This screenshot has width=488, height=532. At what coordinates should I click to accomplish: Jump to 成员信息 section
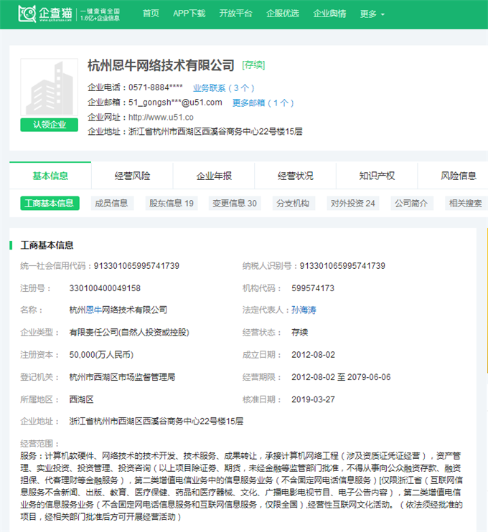pos(112,203)
